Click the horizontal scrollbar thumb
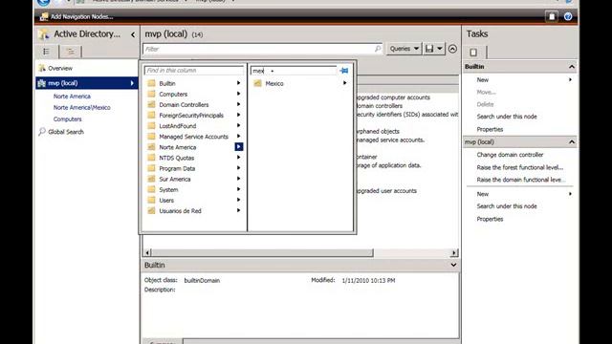Viewport: 612px width, 344px height. coord(262,252)
